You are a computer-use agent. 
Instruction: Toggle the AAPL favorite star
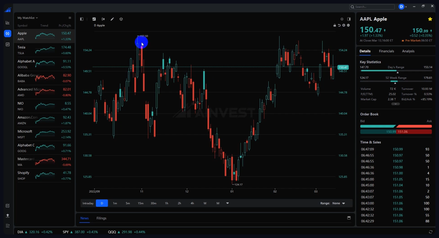pyautogui.click(x=430, y=19)
